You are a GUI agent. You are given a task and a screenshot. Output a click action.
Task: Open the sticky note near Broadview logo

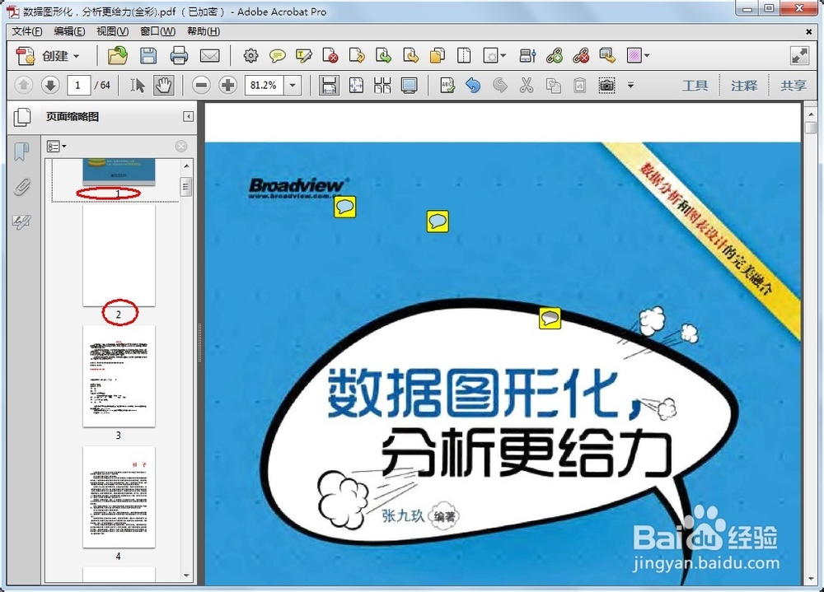click(344, 207)
